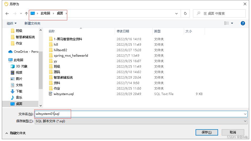
Task: Open 文档 in the sidebar
Action: pos(16,85)
